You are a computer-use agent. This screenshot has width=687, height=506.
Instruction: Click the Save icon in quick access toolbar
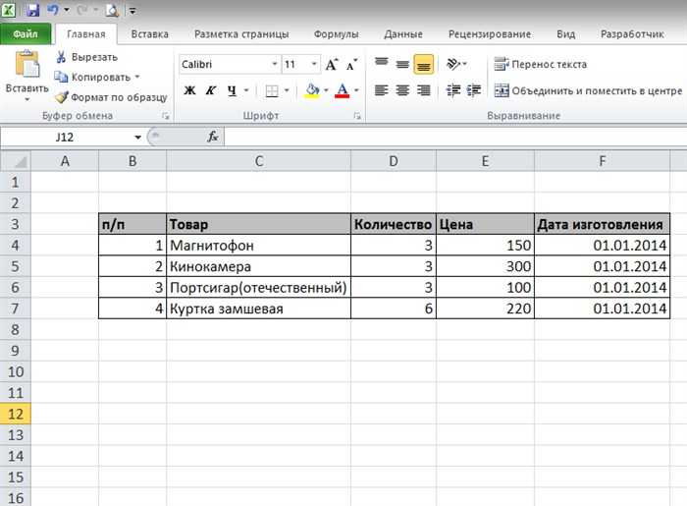32,10
